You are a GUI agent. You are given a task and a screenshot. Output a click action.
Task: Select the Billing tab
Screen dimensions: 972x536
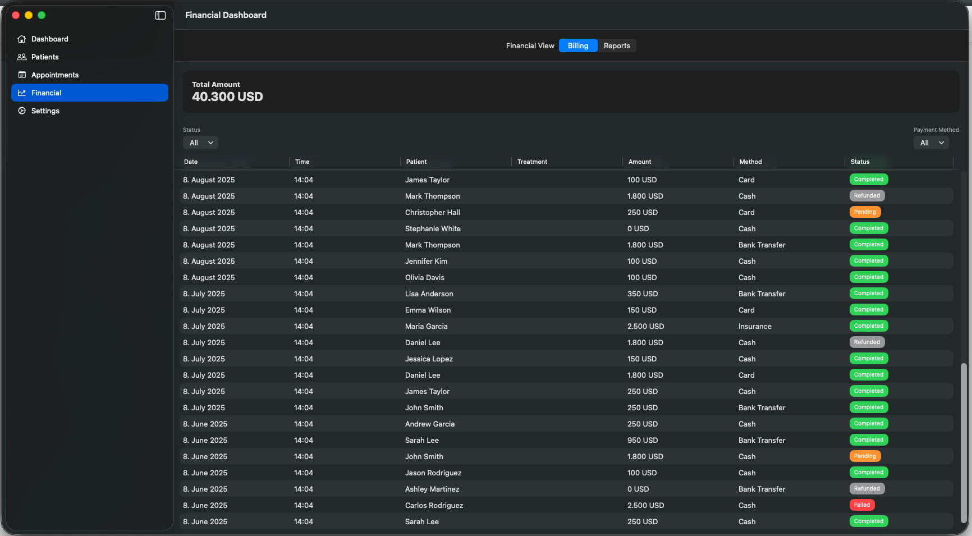pyautogui.click(x=578, y=45)
